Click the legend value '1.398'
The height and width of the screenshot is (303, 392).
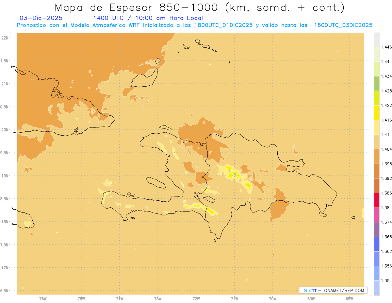pyautogui.click(x=386, y=164)
